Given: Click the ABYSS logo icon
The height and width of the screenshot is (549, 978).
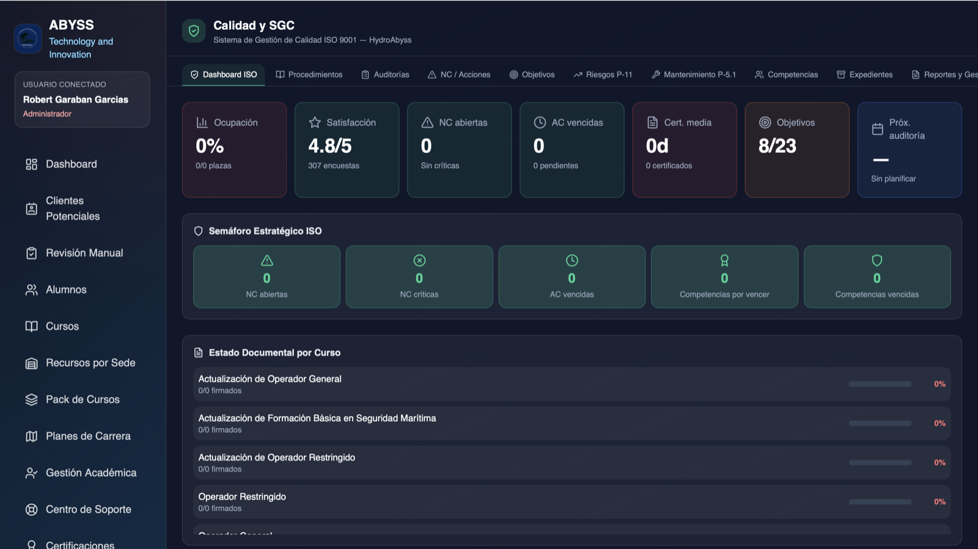Looking at the screenshot, I should 28,39.
